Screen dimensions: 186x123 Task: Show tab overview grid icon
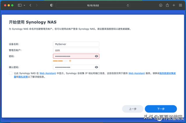tap(180, 5)
